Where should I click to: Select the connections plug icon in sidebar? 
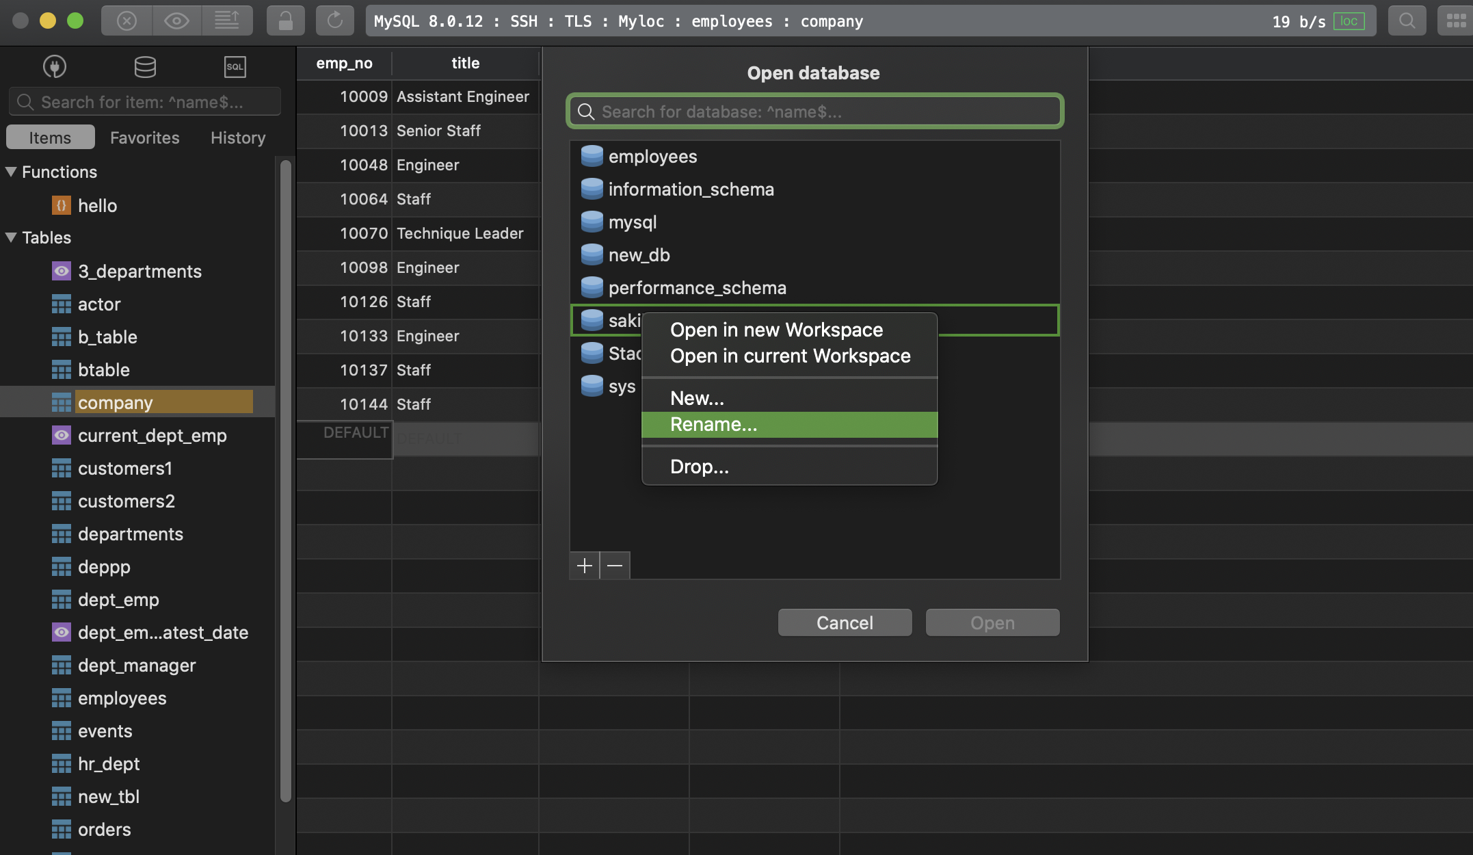(55, 66)
